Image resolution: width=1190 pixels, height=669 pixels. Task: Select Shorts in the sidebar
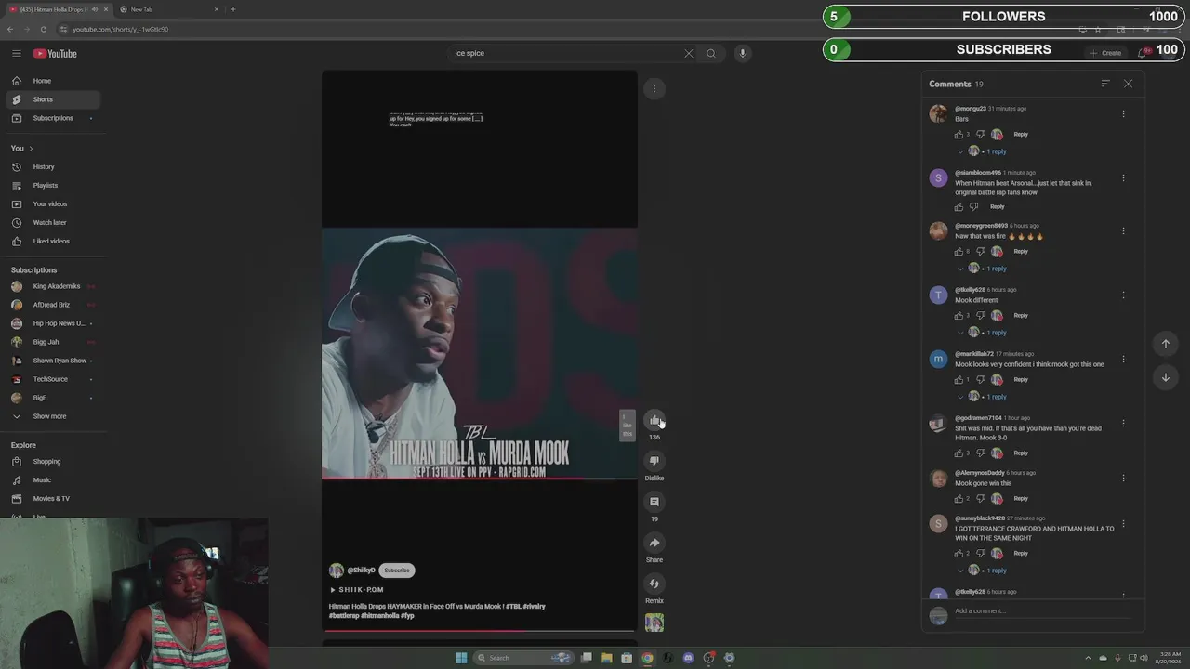53,99
